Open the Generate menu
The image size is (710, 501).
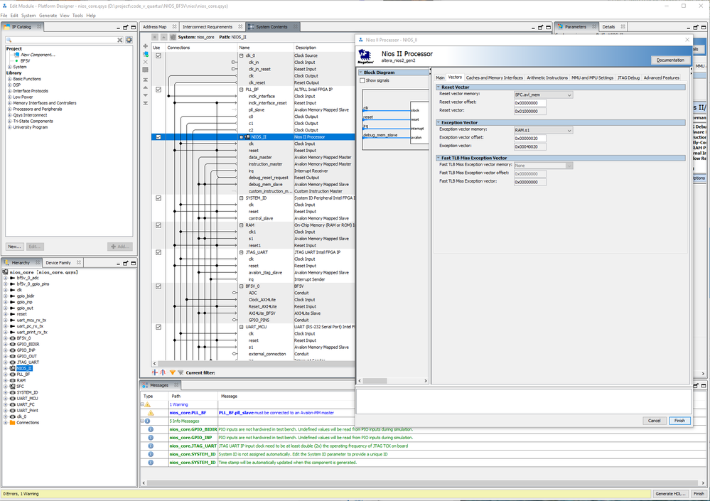coord(48,15)
